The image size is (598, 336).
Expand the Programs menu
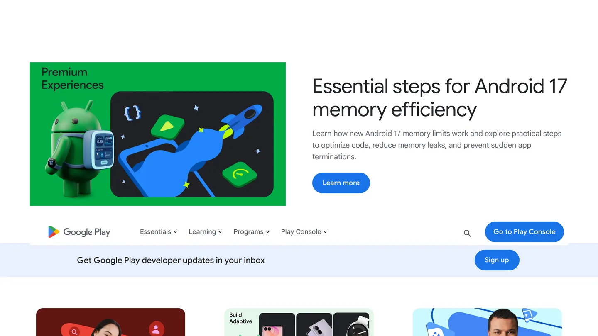point(252,231)
